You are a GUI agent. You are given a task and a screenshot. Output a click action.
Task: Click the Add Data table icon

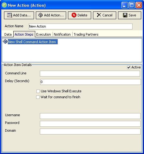click(x=10, y=15)
